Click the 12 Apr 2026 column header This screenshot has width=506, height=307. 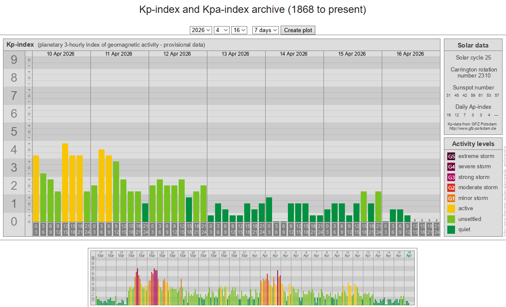click(x=177, y=54)
